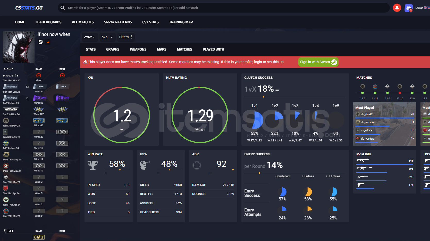The width and height of the screenshot is (430, 241).
Task: Click the FACEIT logo in ranks sidebar
Action: (11, 75)
